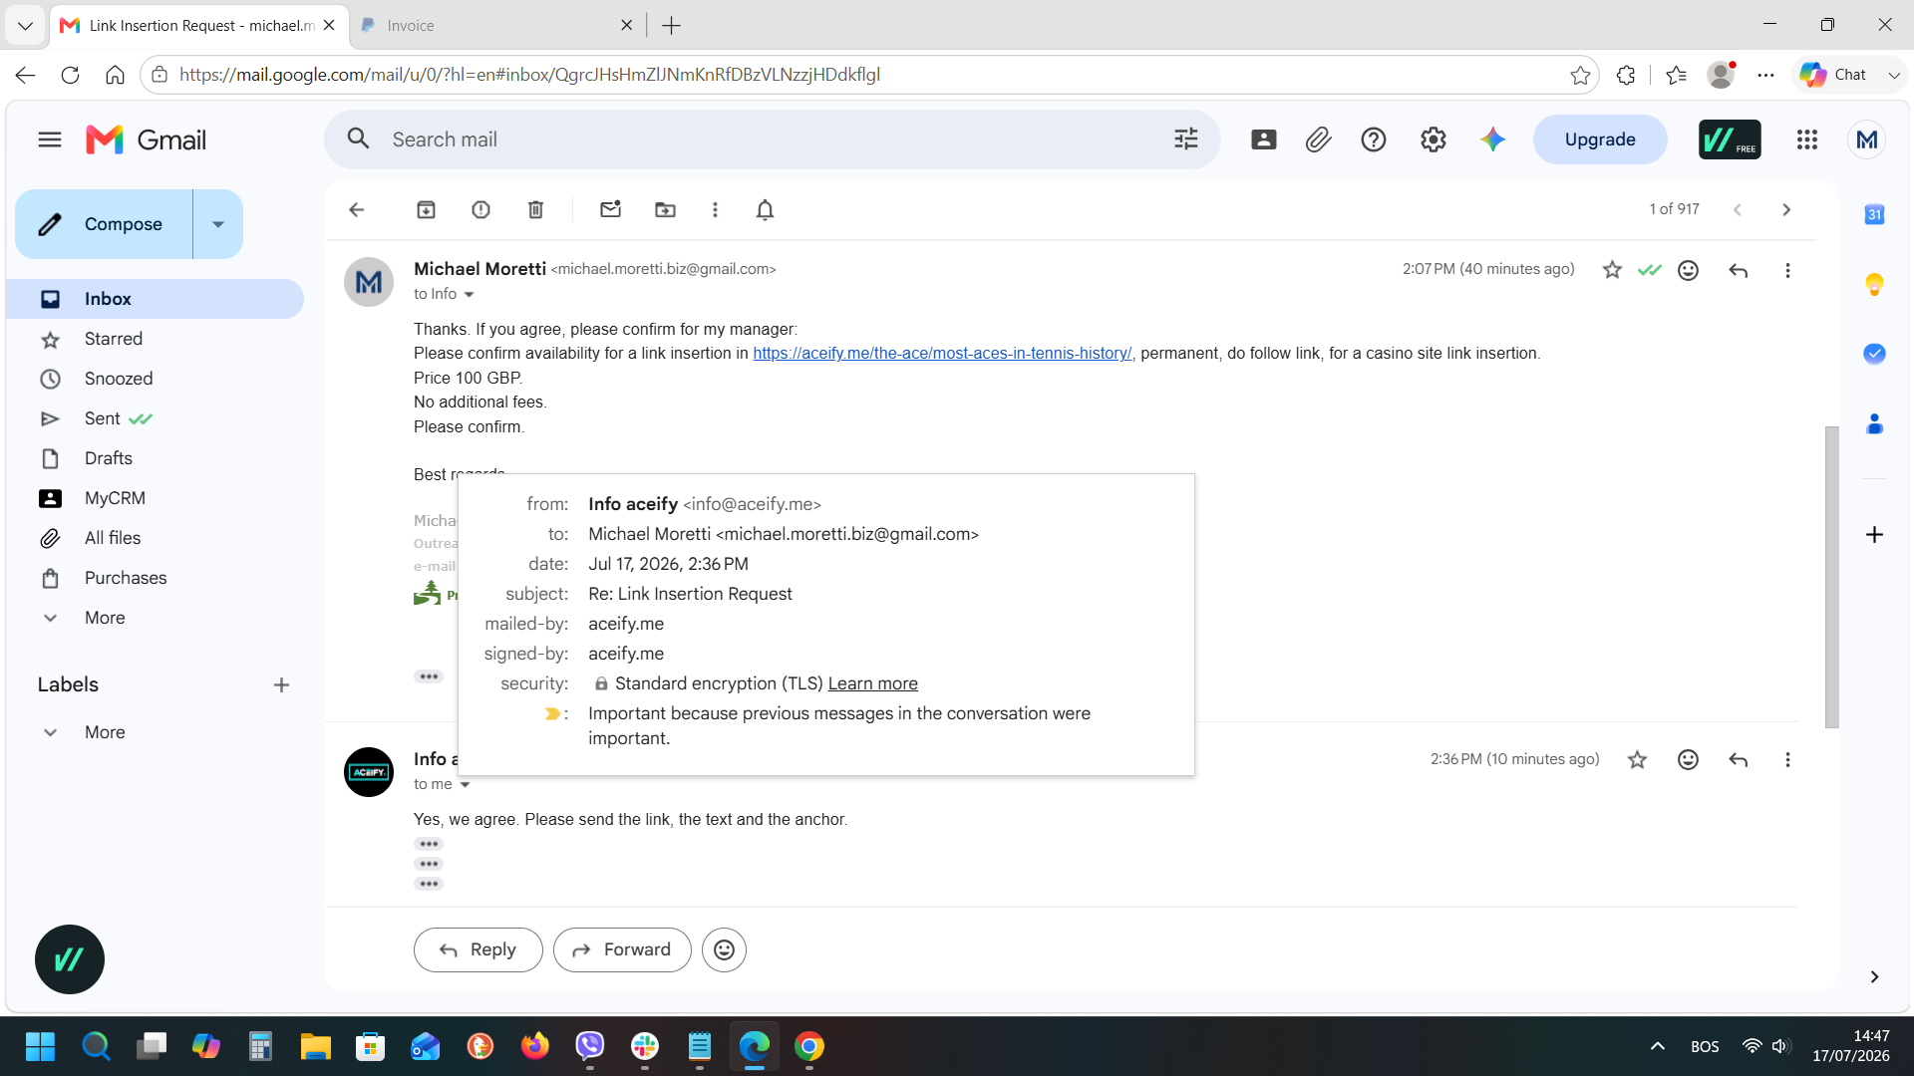Open Gmail main menu hamburger icon
The height and width of the screenshot is (1076, 1914).
[50, 139]
